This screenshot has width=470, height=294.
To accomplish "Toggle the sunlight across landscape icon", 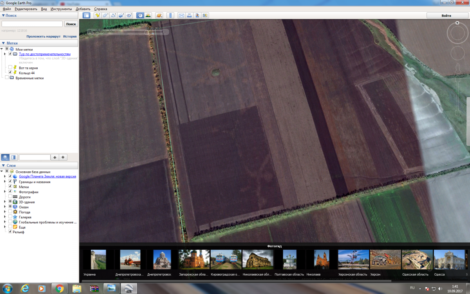I will [x=148, y=16].
